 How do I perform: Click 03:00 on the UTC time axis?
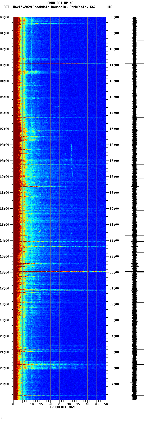(114, 320)
